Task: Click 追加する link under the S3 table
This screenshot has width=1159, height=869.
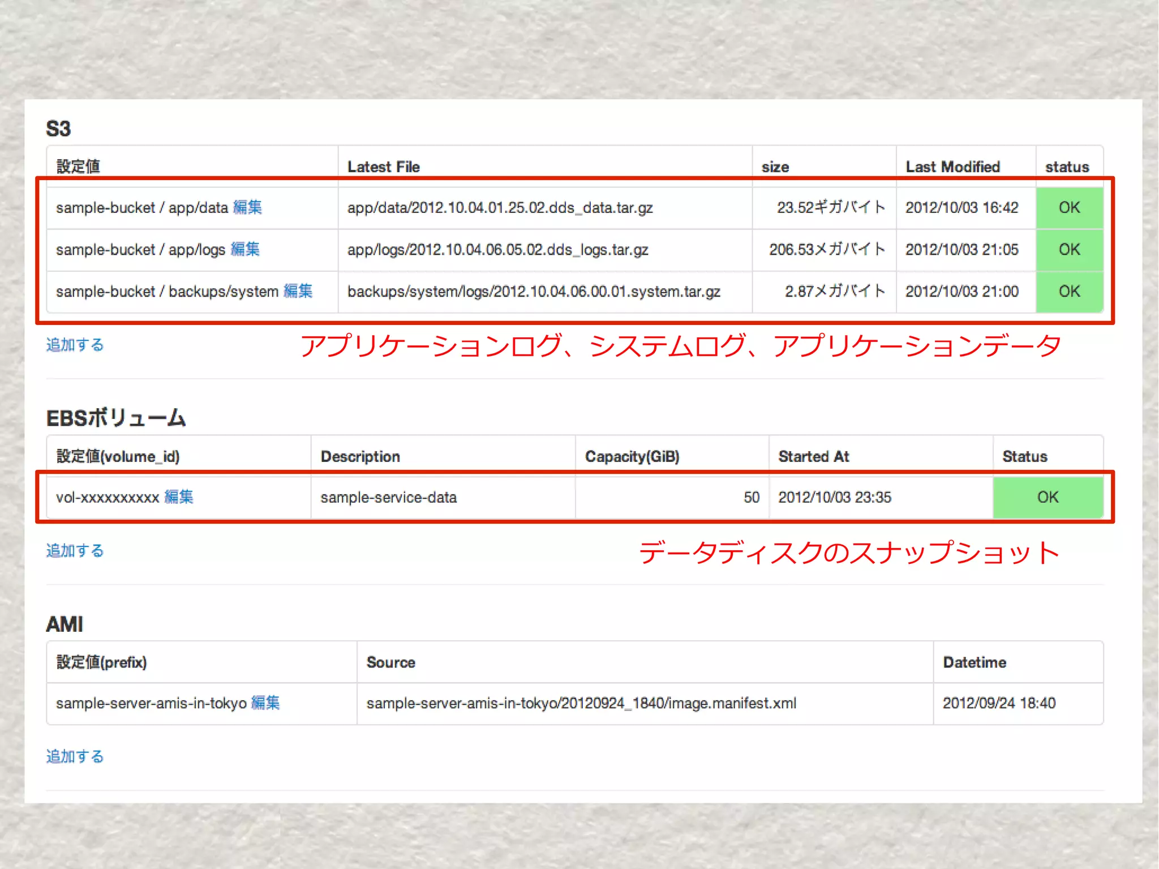Action: (75, 345)
